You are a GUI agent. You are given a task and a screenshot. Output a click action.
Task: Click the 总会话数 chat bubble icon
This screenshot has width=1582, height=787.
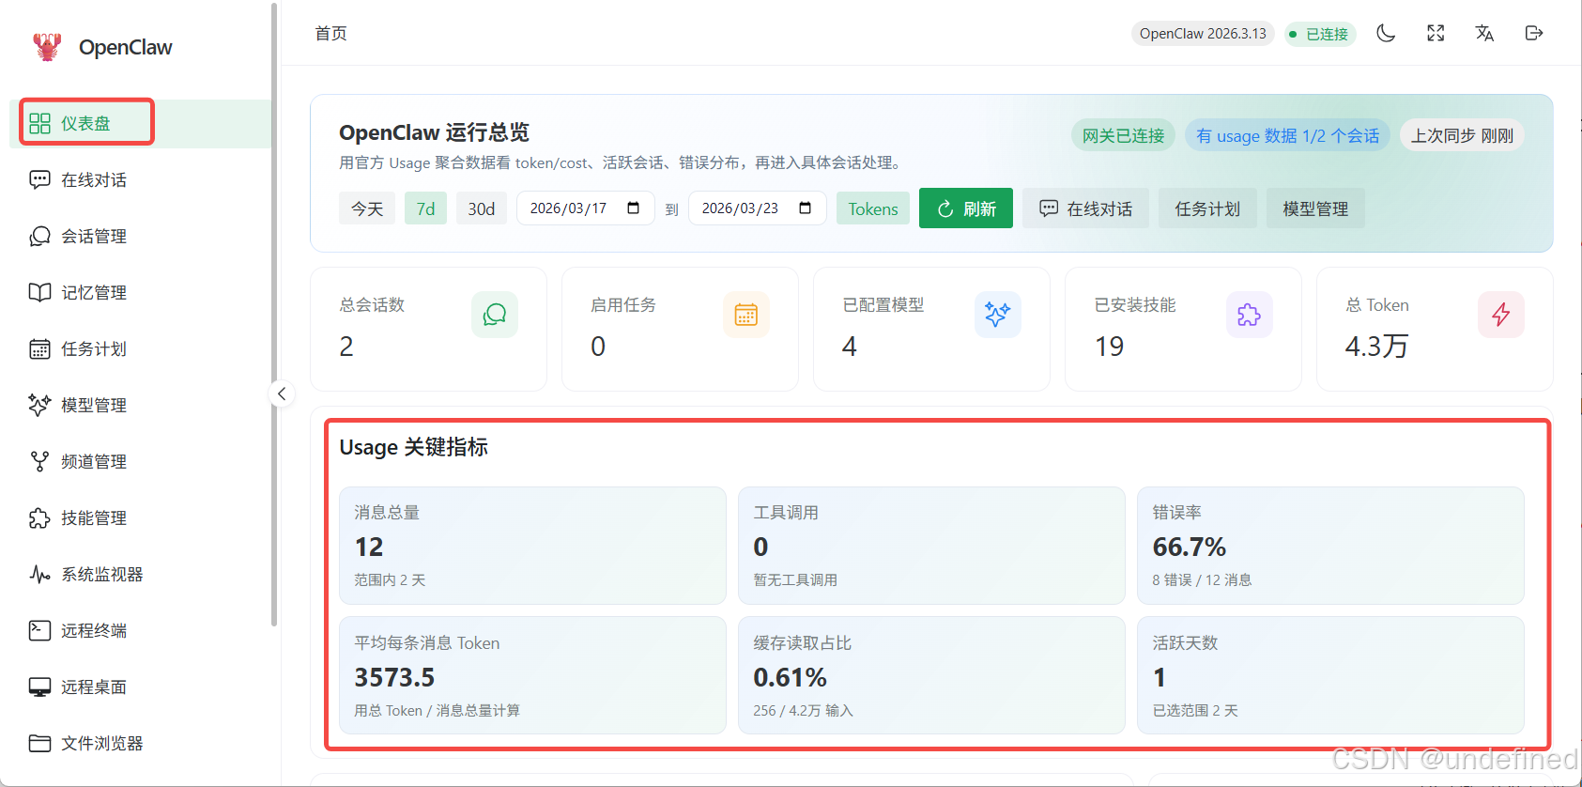point(495,315)
